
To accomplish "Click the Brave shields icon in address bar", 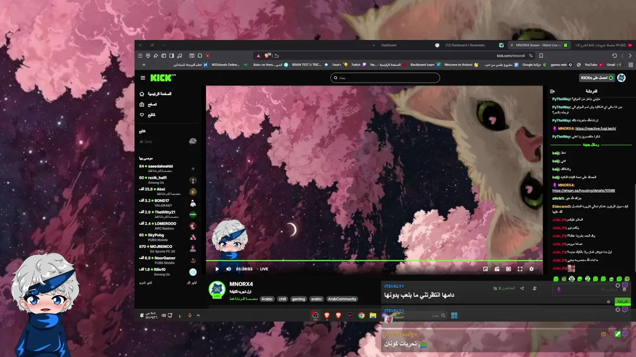I will pyautogui.click(x=267, y=56).
